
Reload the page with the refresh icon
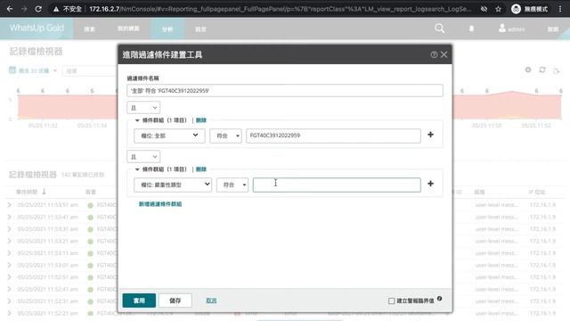tap(38, 9)
